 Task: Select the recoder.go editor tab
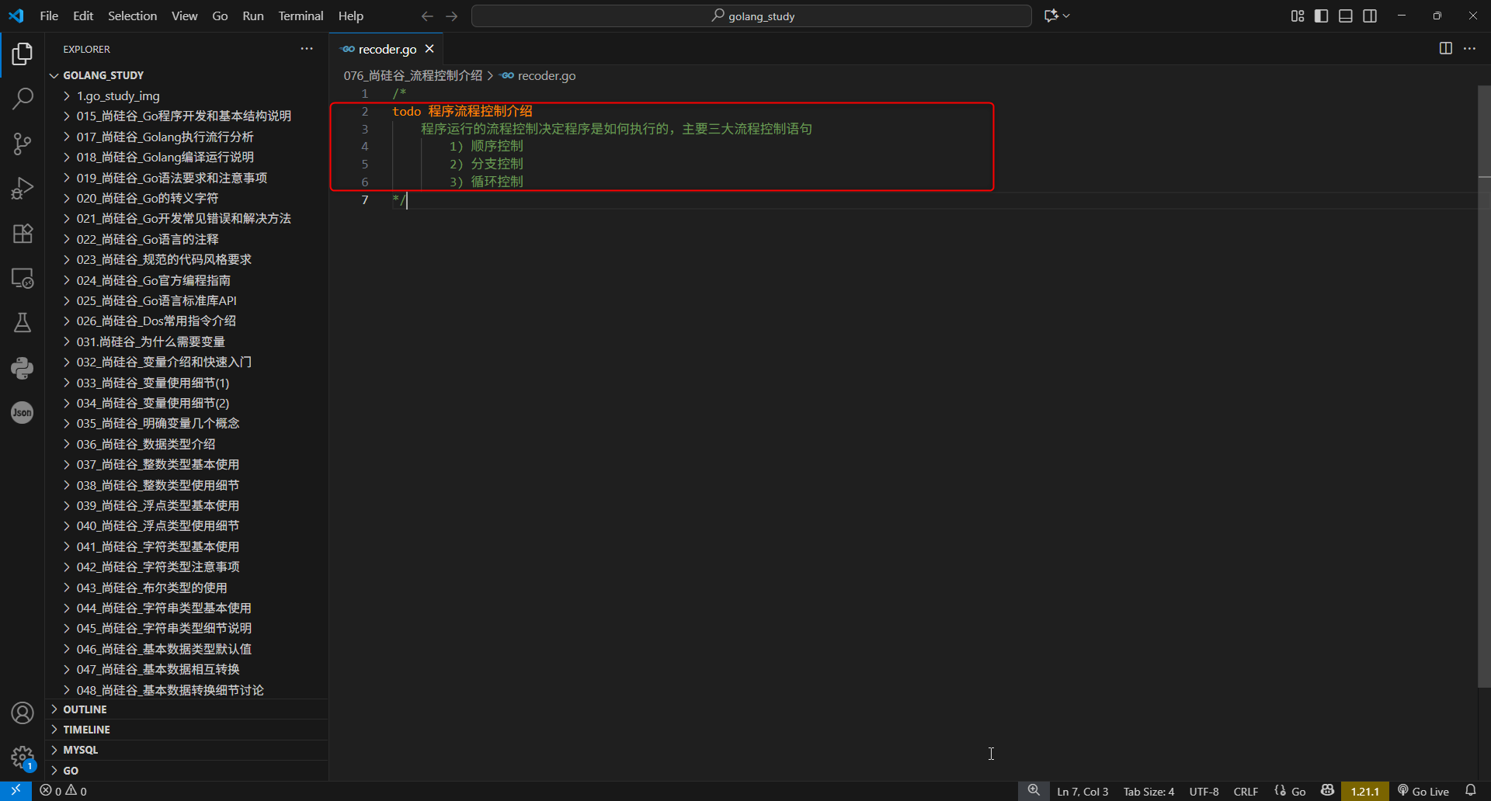386,49
